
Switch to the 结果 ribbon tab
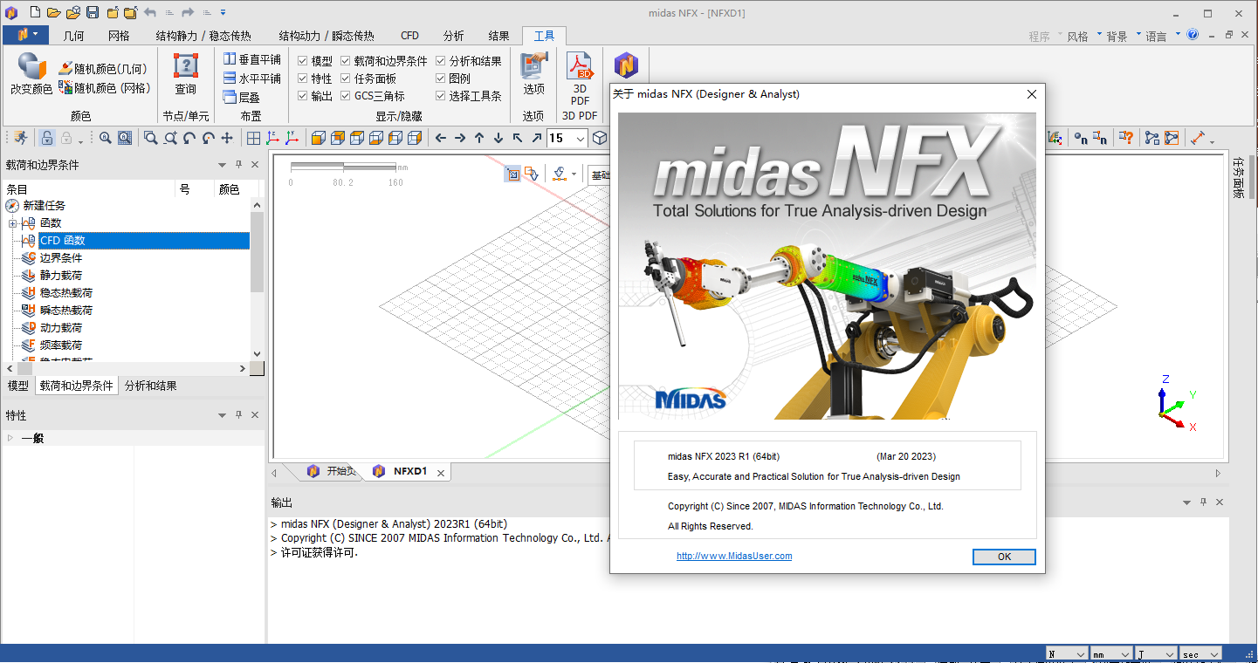click(x=498, y=36)
